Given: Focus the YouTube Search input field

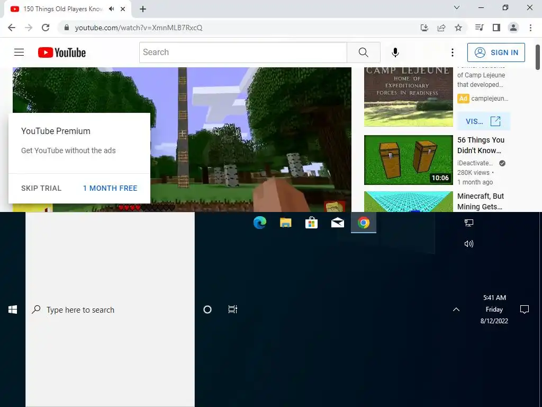Looking at the screenshot, I should 243,52.
